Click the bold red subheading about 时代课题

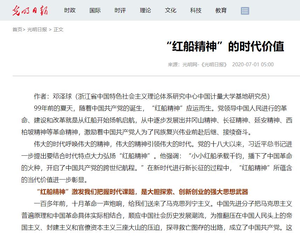[x=142, y=191]
